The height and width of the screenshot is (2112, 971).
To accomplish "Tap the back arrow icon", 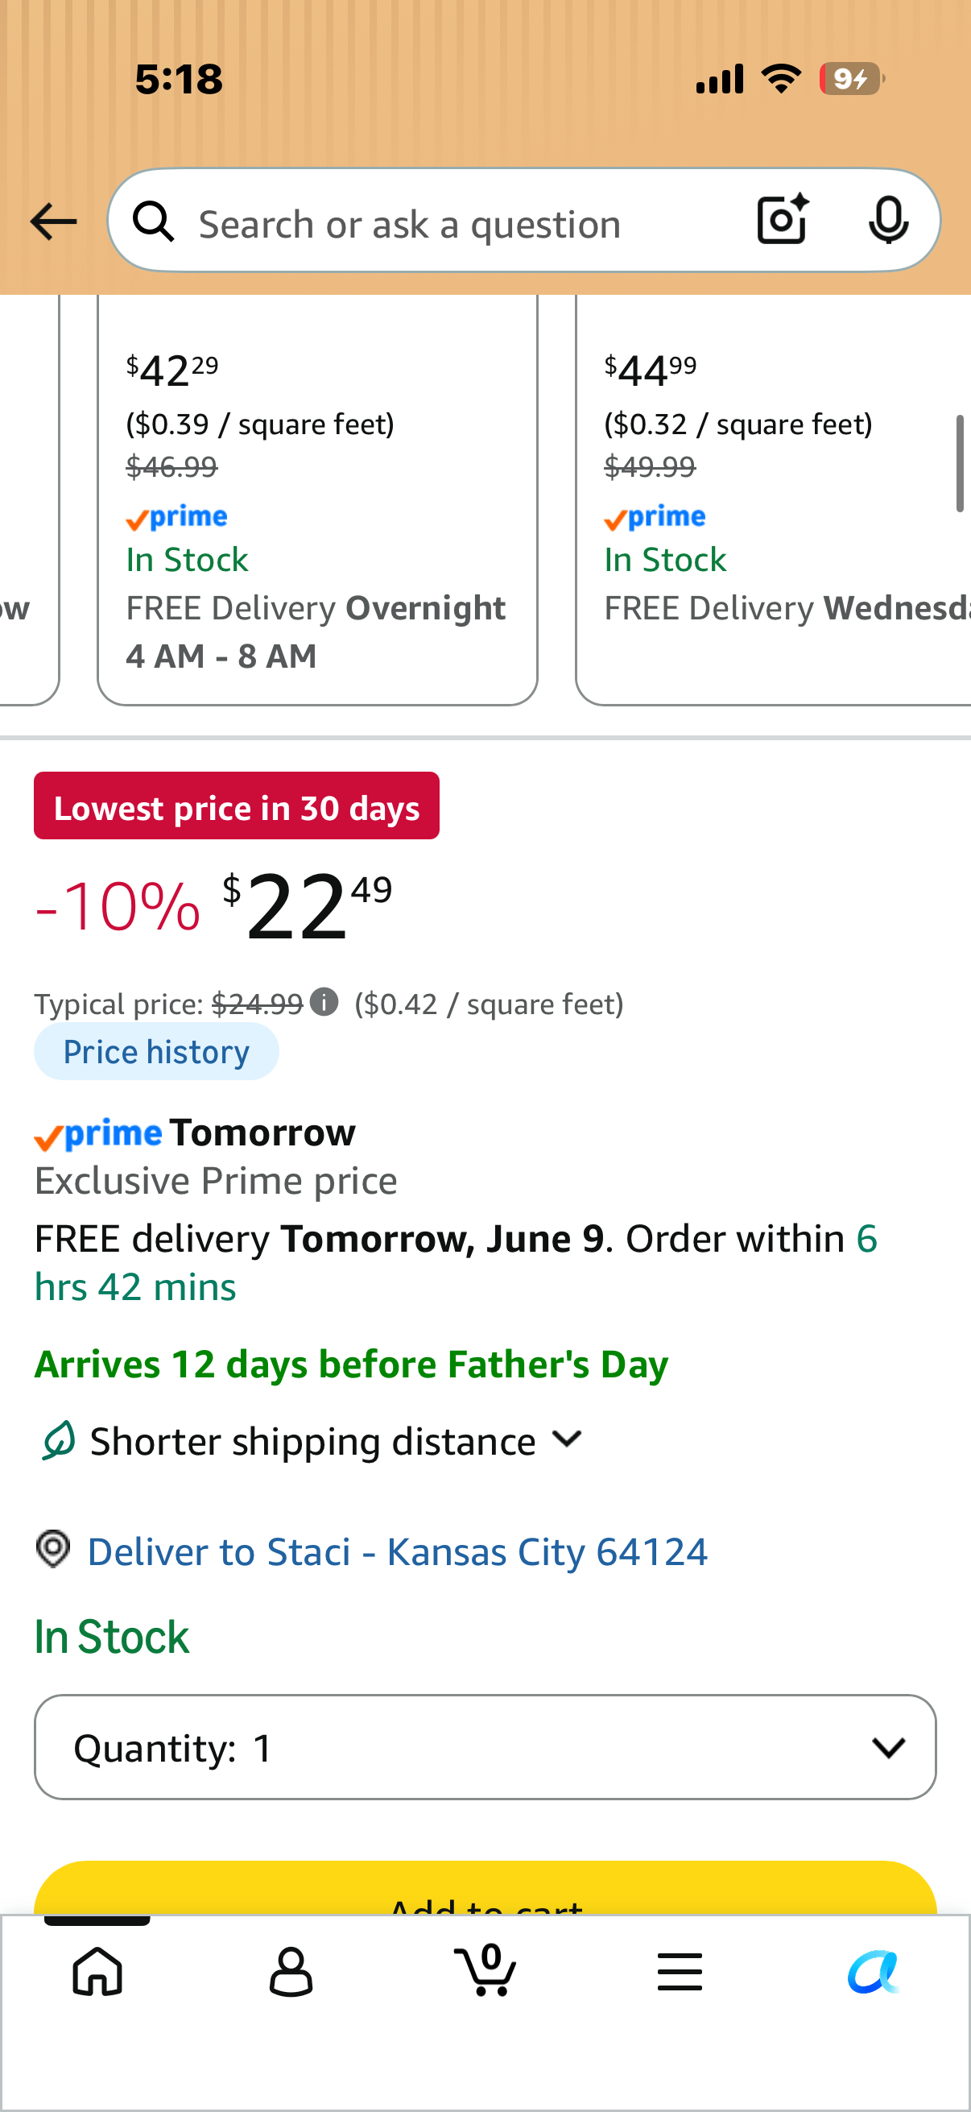I will point(53,222).
